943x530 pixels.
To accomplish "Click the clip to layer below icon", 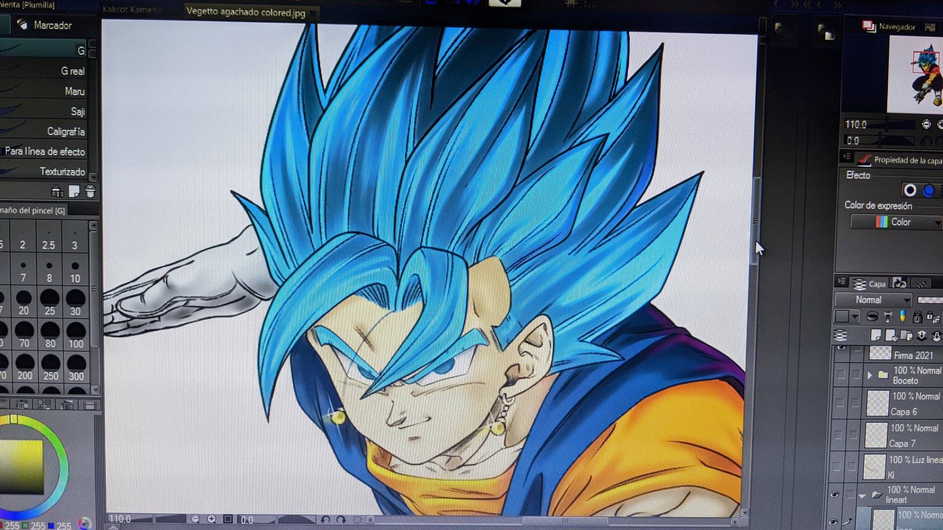I will pyautogui.click(x=872, y=317).
